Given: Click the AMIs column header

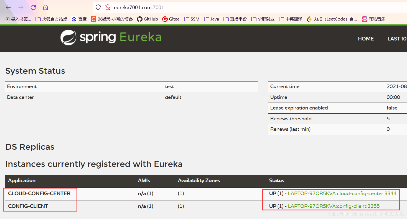Looking at the screenshot, I should pos(144,180).
